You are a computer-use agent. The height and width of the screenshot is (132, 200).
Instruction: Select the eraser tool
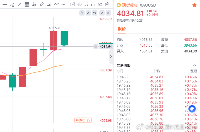(x=80, y=4)
